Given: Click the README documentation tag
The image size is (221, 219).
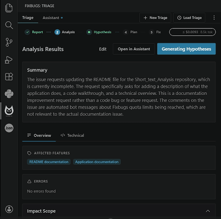Looking at the screenshot, I should click(x=49, y=162).
